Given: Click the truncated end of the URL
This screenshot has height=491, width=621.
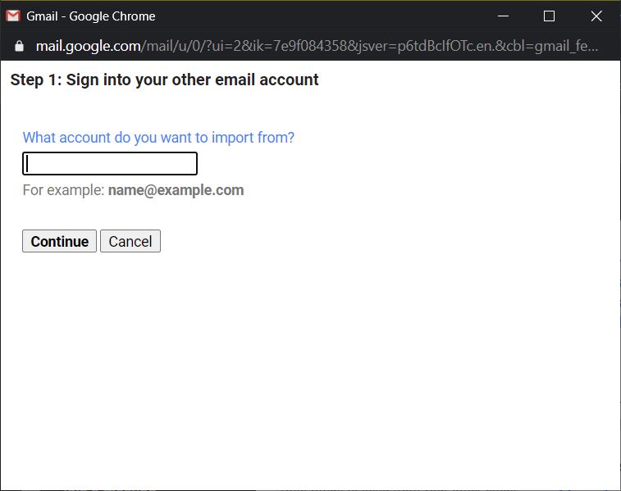Looking at the screenshot, I should pos(587,47).
